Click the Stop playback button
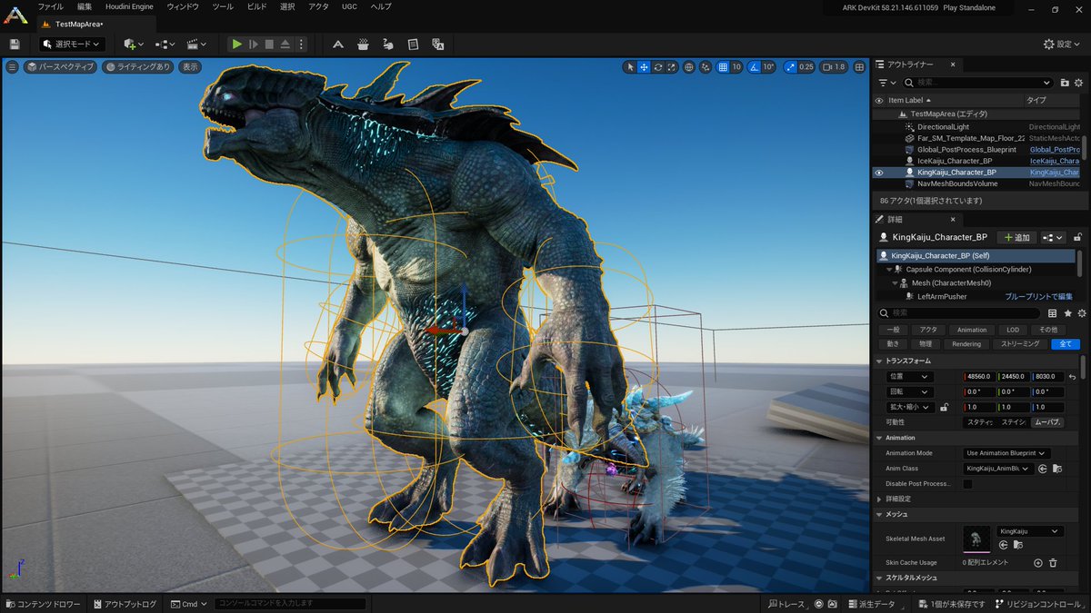This screenshot has width=1091, height=613. pos(269,44)
